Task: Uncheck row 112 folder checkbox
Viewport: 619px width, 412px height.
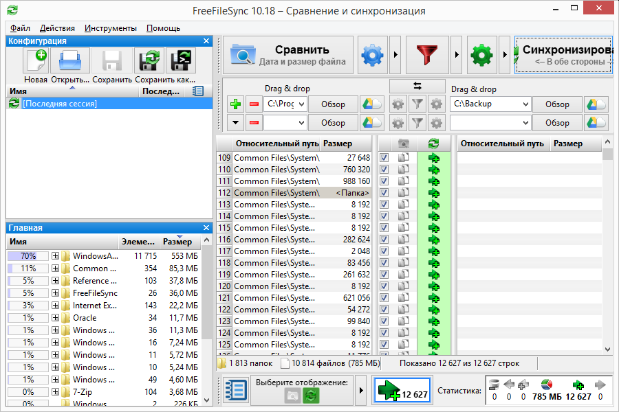Action: [384, 193]
